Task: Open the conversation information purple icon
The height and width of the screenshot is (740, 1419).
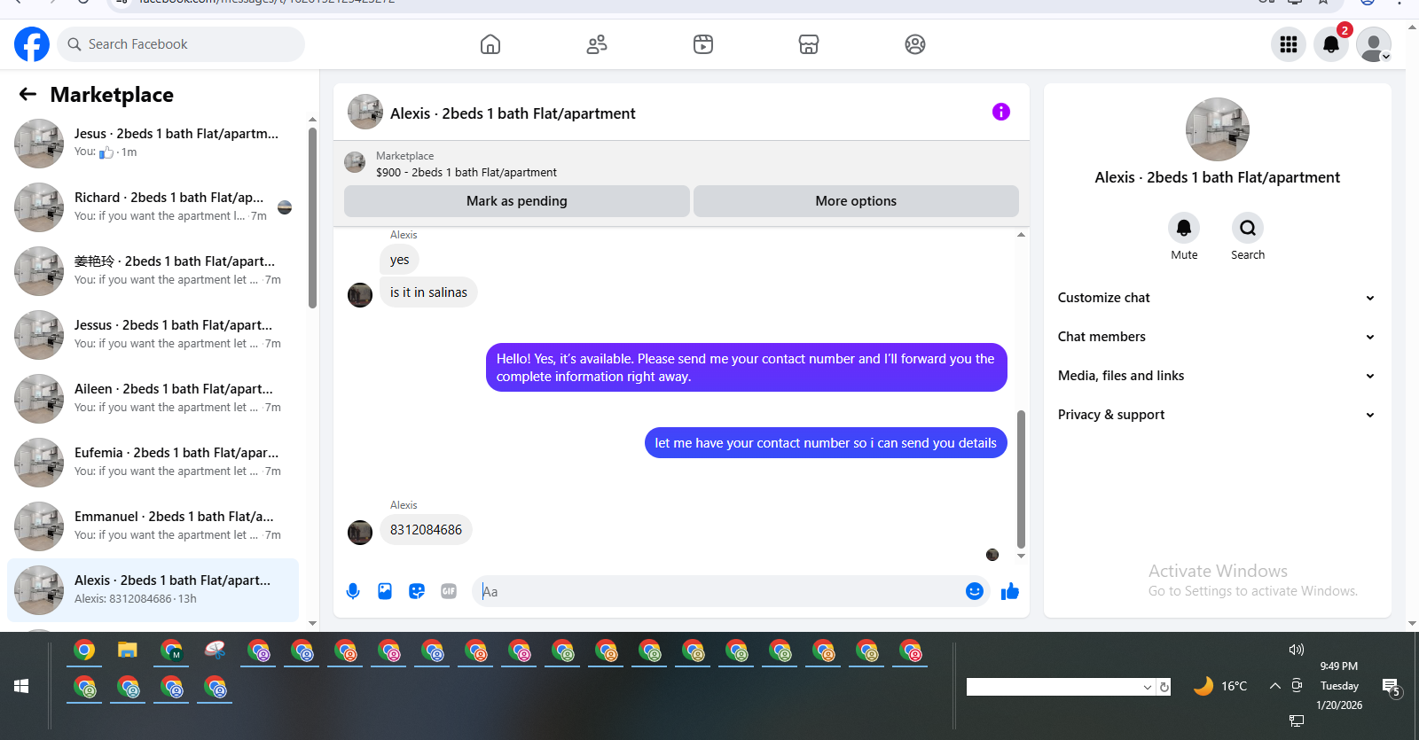Action: [x=1001, y=112]
